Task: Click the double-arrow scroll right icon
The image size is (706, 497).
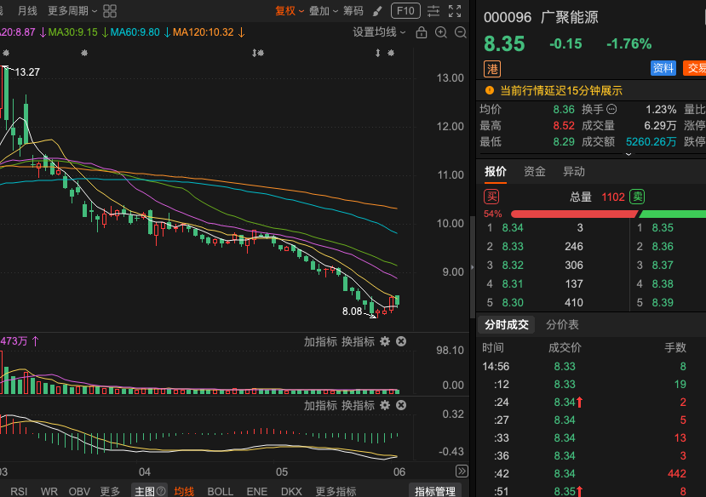Action: 462,471
